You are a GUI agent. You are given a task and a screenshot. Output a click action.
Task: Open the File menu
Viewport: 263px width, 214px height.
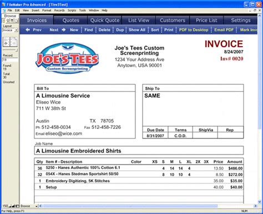(10, 11)
